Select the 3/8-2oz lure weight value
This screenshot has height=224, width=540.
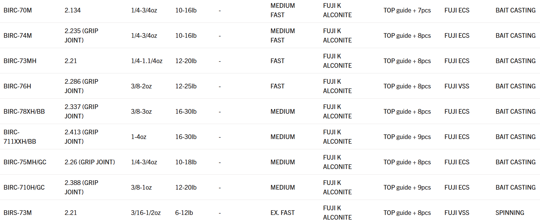click(x=141, y=86)
